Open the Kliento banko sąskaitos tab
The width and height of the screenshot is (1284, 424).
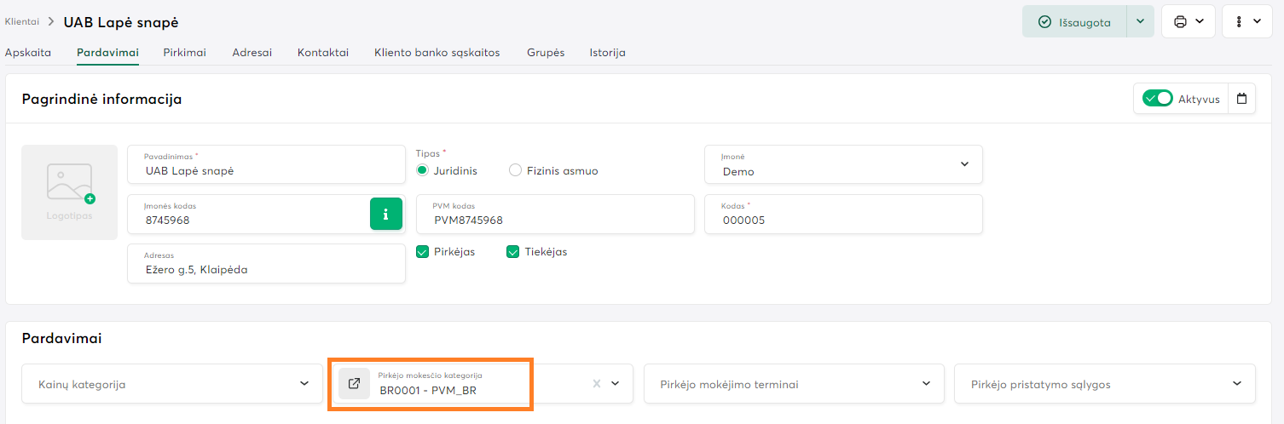click(437, 53)
